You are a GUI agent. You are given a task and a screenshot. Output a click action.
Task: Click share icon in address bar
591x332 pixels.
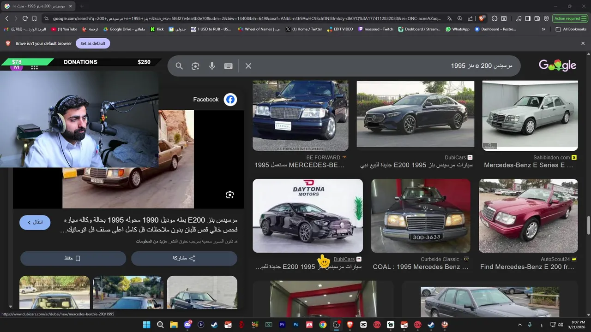pyautogui.click(x=470, y=18)
